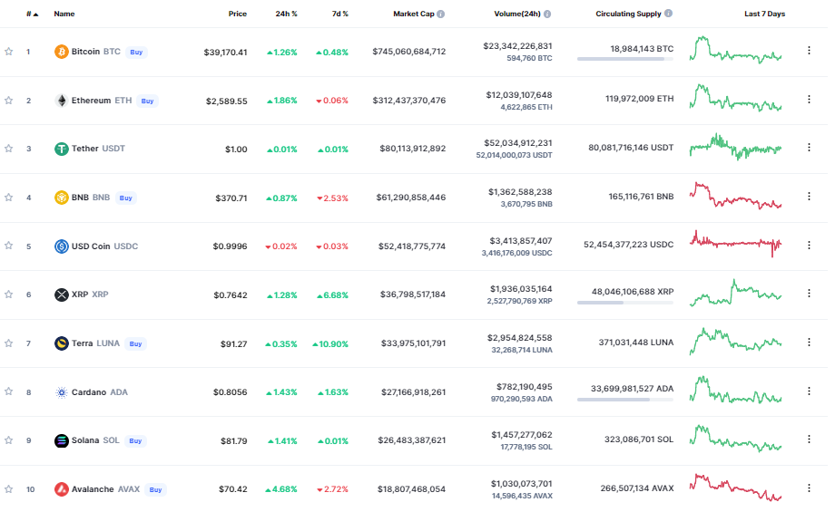Viewport: 835px width, 512px height.
Task: Click the Buy button next to Terra LUNA
Action: point(136,344)
